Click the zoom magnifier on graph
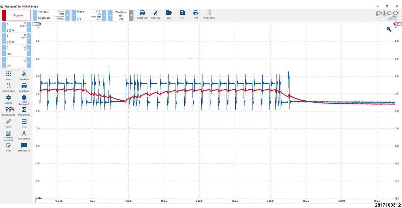 (x=389, y=29)
